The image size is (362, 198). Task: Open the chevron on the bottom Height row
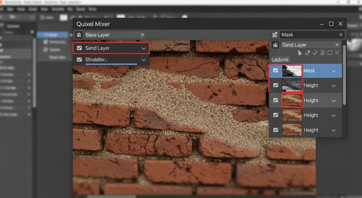coord(334,130)
